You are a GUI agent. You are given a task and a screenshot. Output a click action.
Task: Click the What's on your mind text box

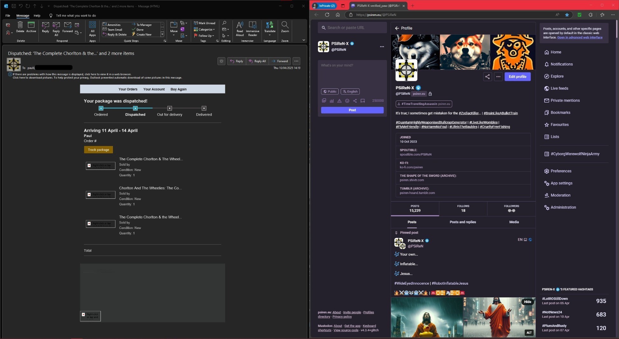click(352, 74)
